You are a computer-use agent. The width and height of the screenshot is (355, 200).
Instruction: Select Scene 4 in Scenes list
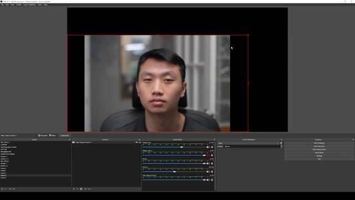35,176
